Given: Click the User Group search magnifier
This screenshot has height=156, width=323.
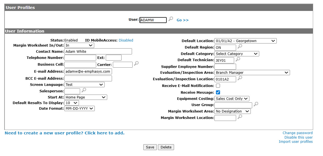Looking at the screenshot, I should (256, 104).
